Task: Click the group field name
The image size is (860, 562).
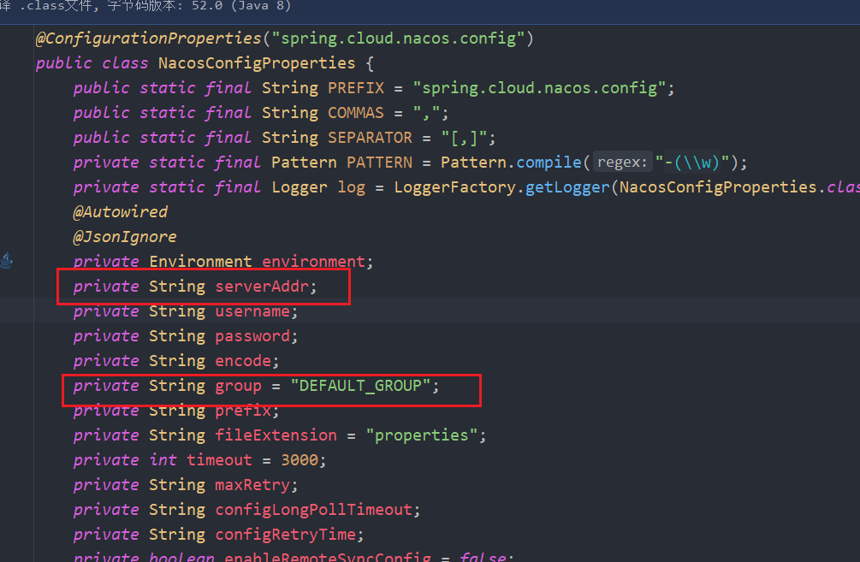Action: pos(238,386)
